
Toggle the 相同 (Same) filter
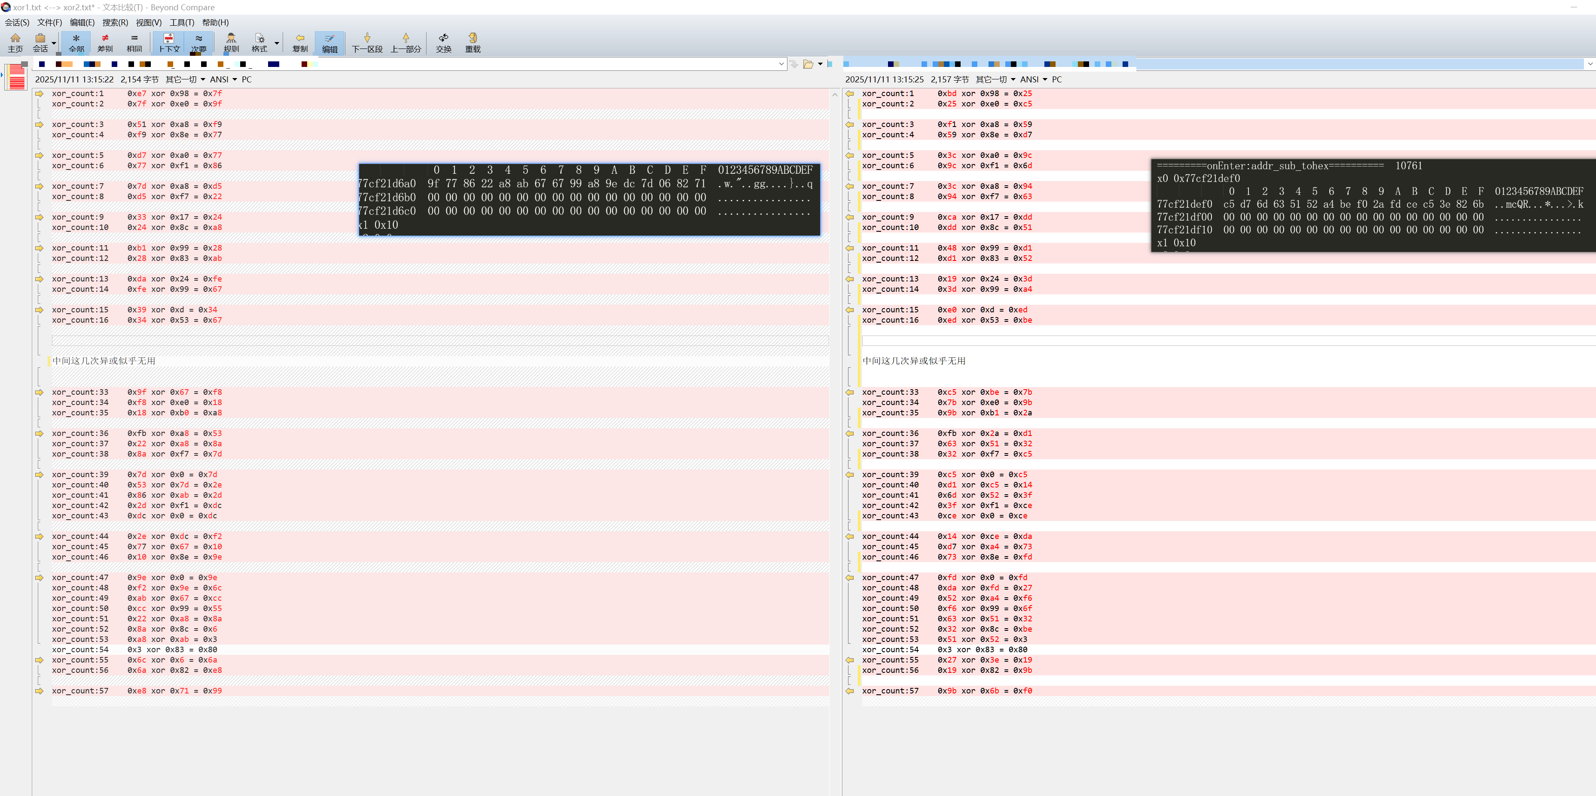pyautogui.click(x=134, y=43)
